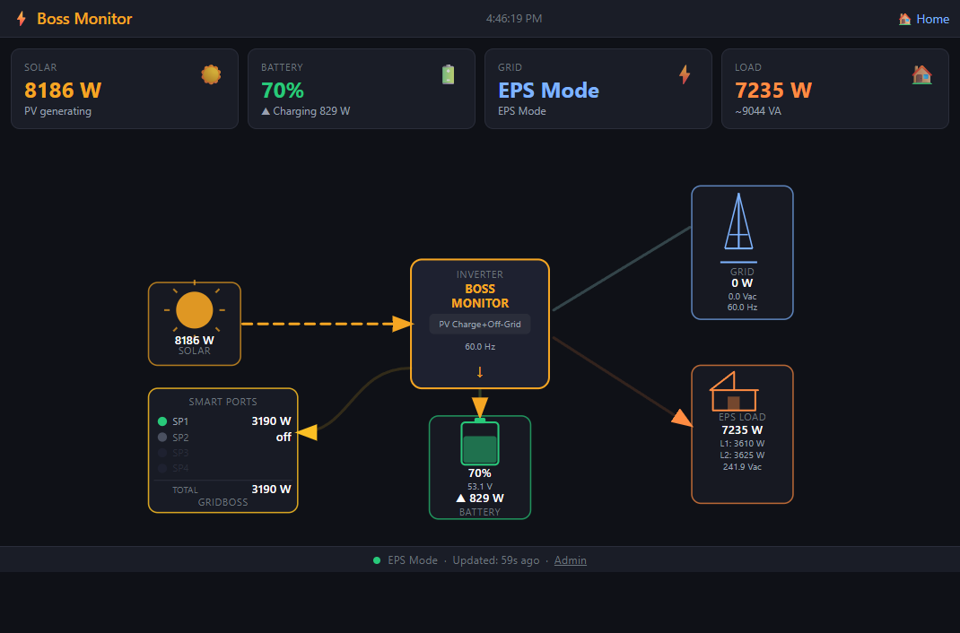Click the 8186 W value in Solar node
Screen dimensions: 960x633
point(195,341)
